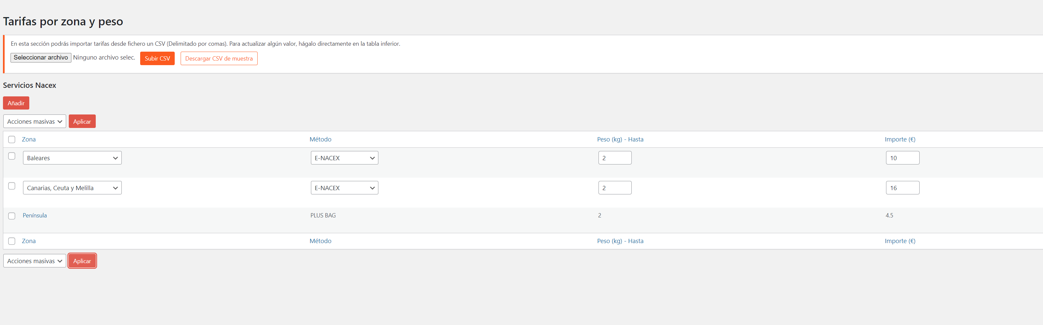Viewport: 1043px width, 325px height.
Task: Open the Península zone link
Action: [35, 215]
